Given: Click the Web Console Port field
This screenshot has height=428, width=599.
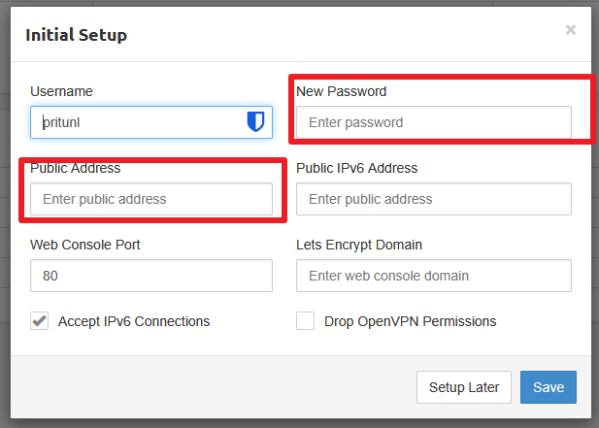Looking at the screenshot, I should point(151,276).
